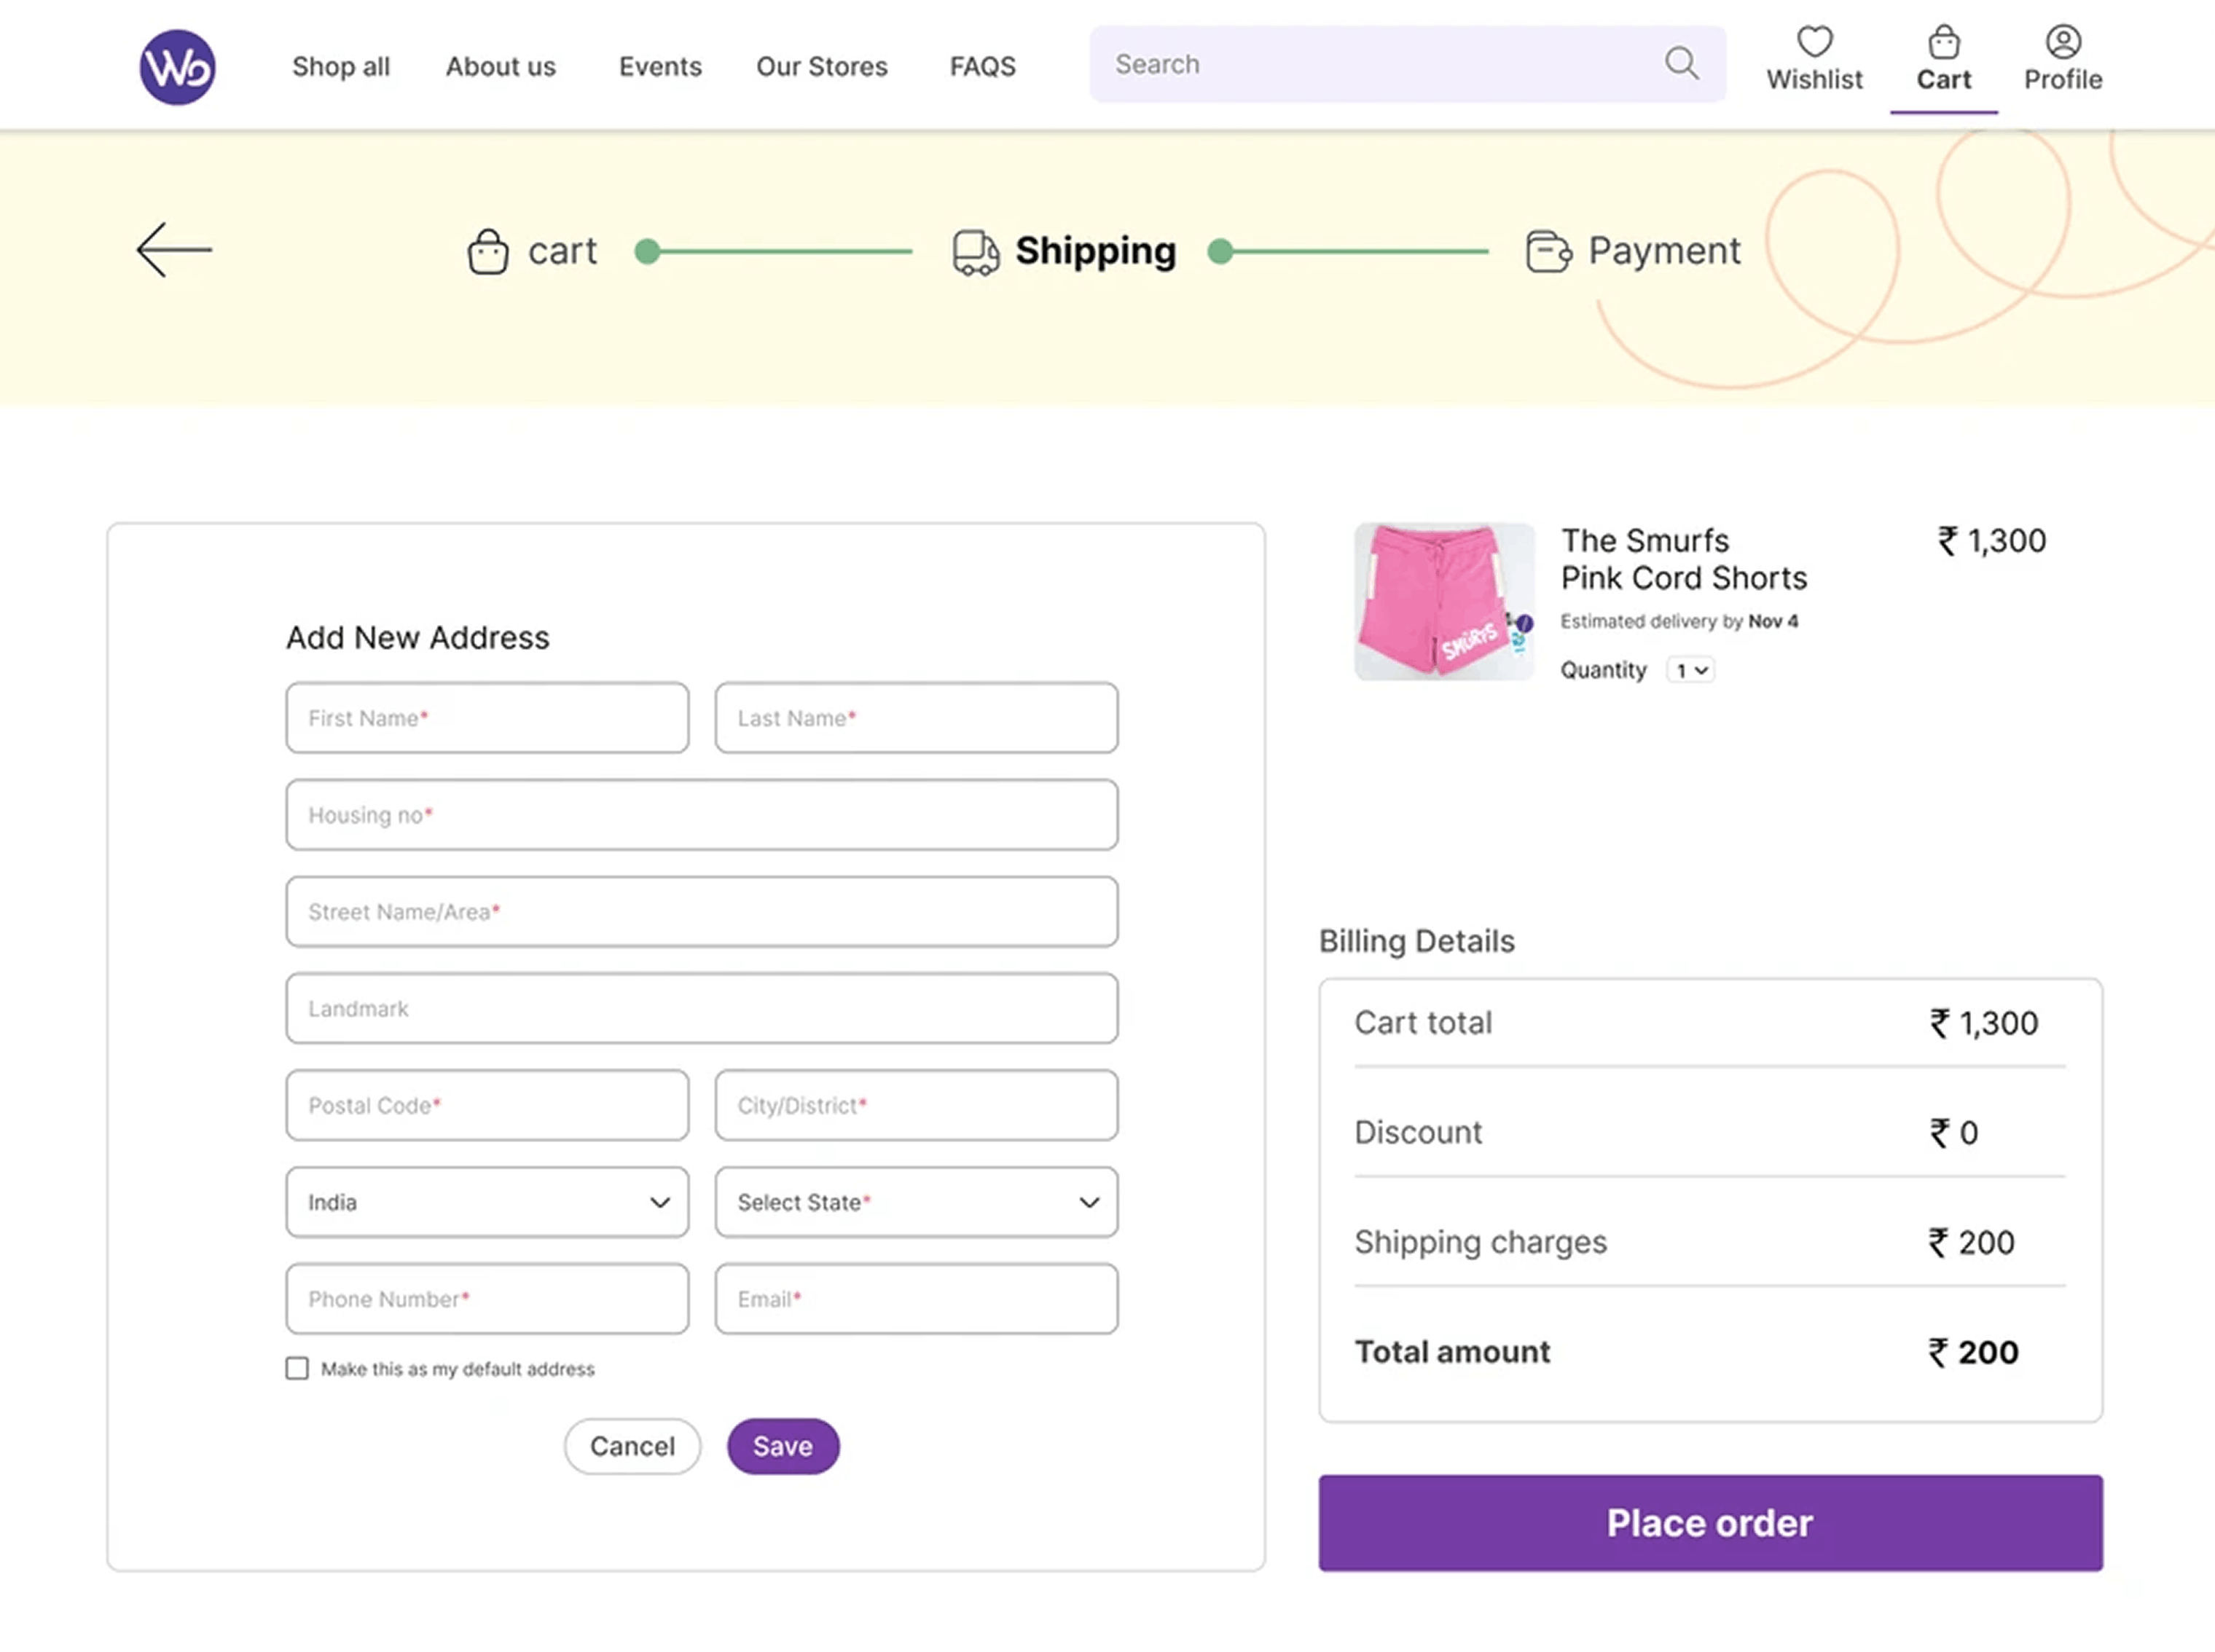Click the Shipping step truck icon

[976, 252]
